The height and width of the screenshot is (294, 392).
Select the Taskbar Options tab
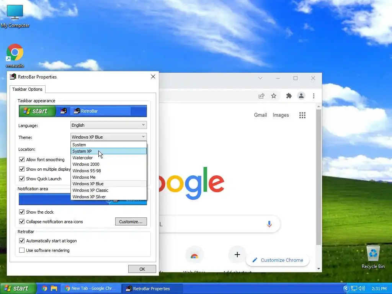coord(27,89)
